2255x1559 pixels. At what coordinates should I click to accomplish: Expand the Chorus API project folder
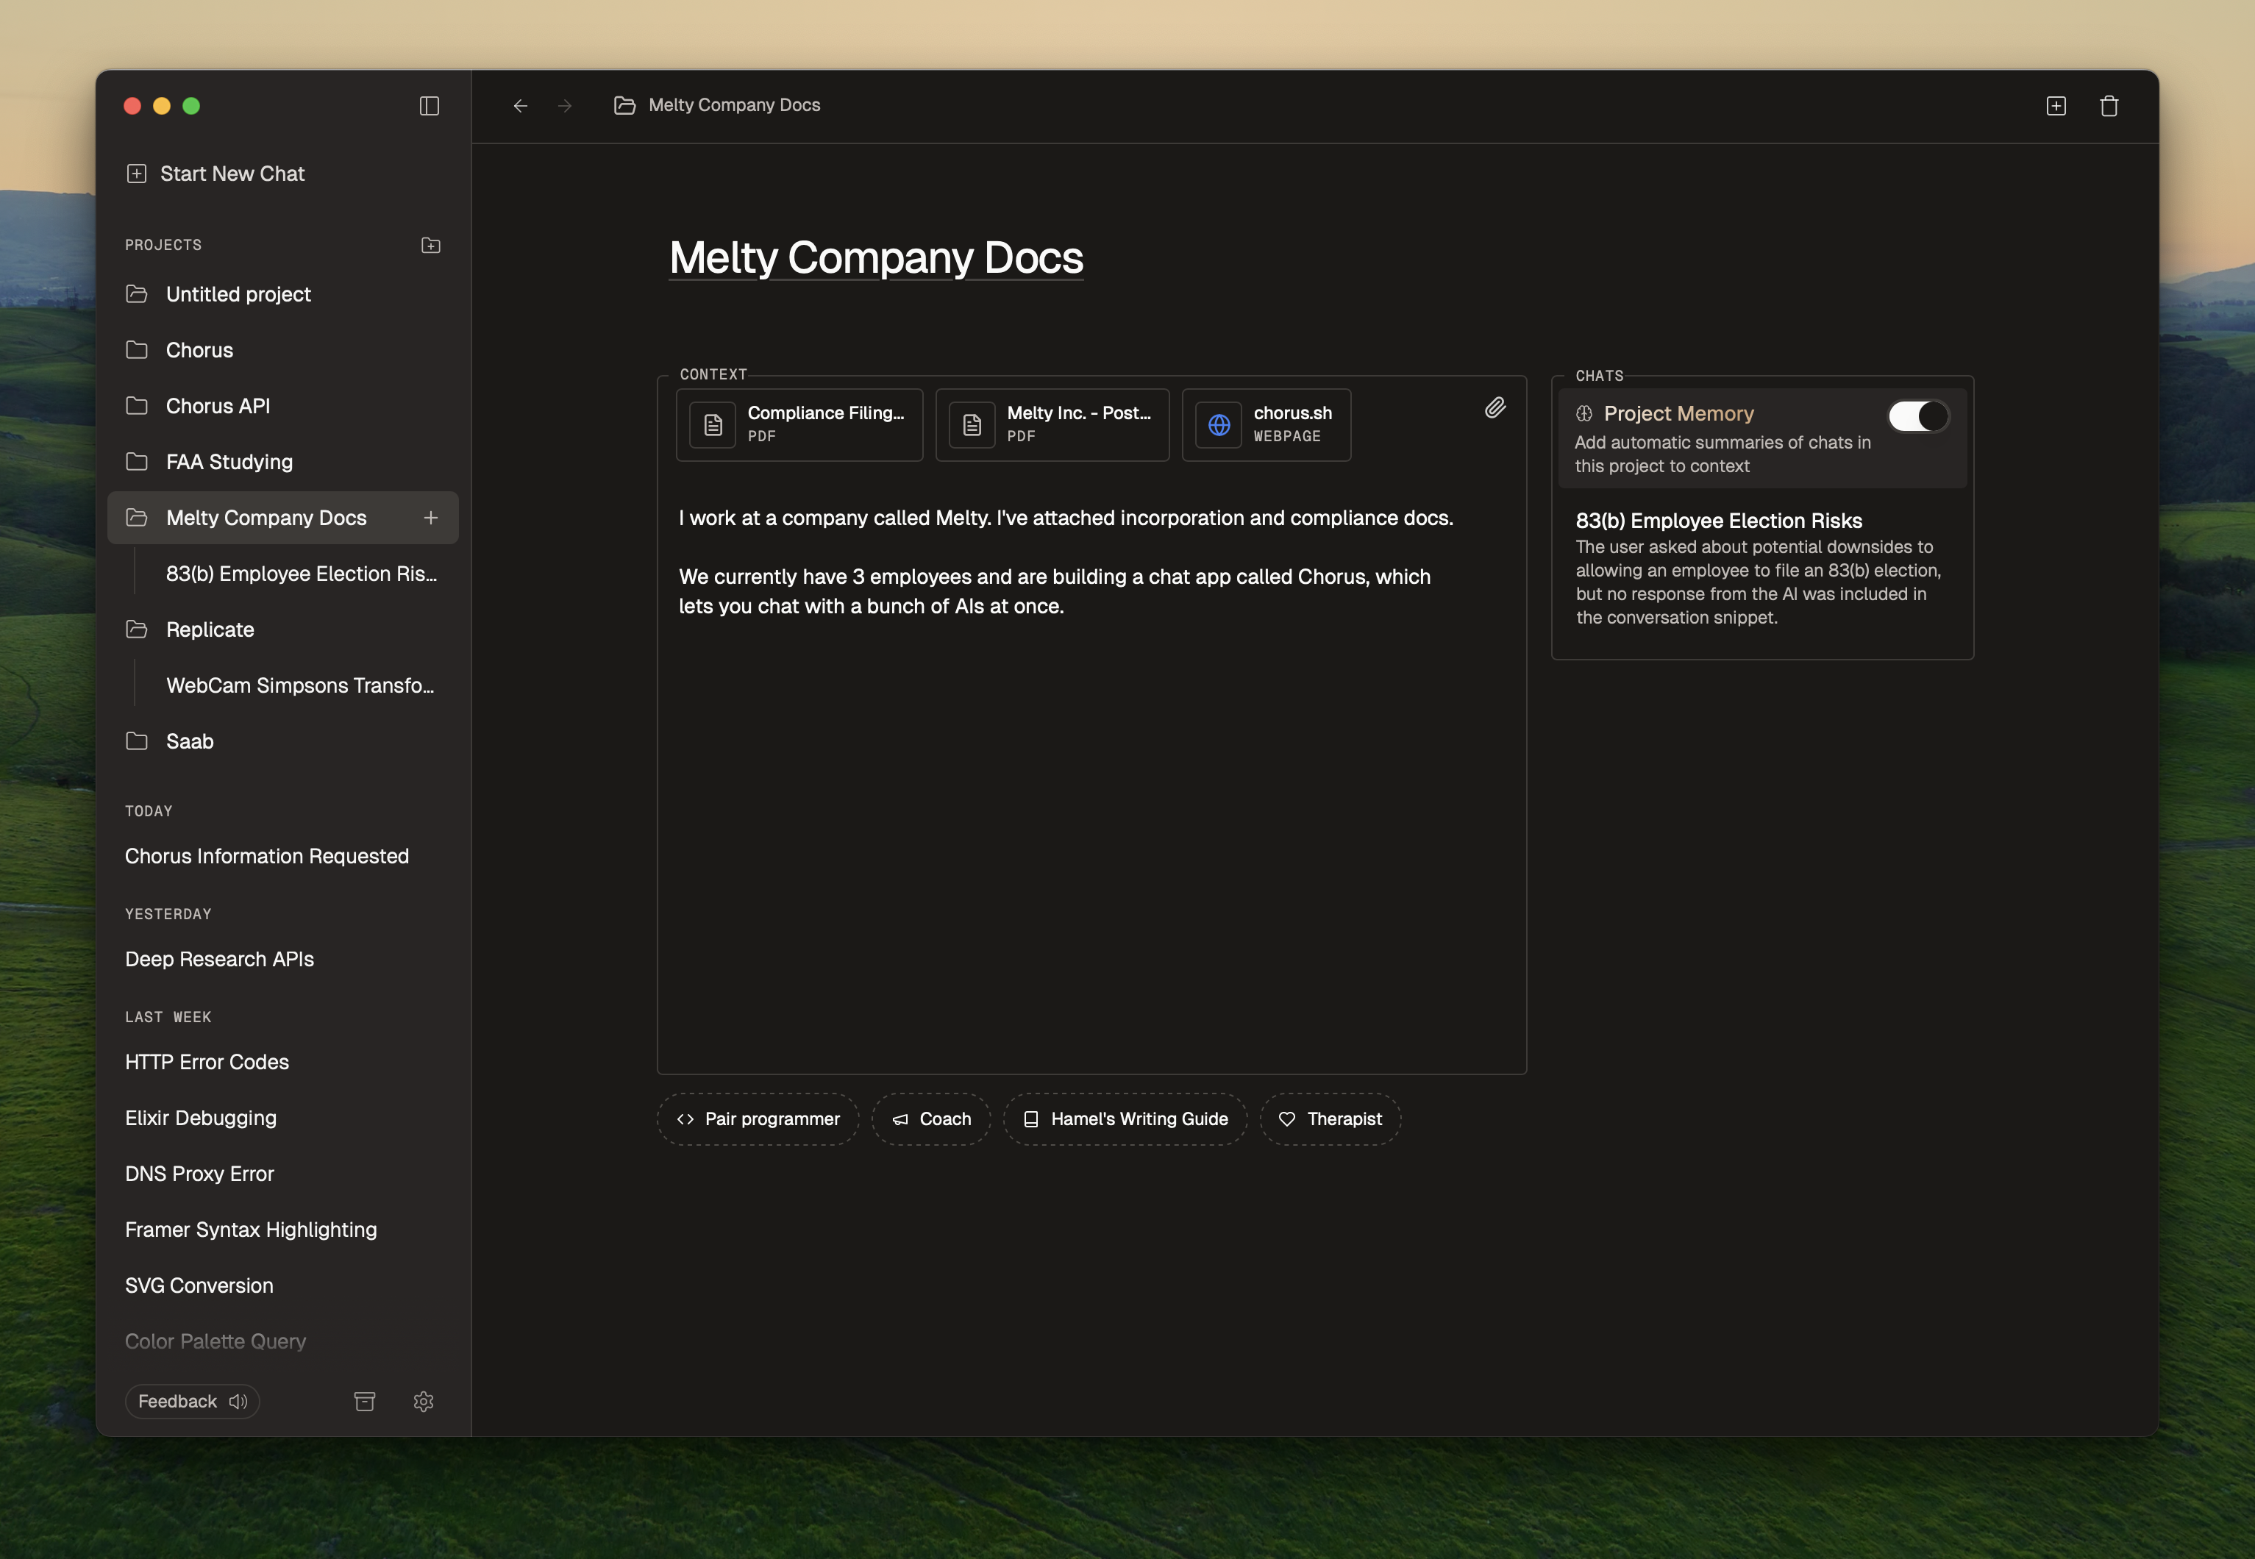point(137,405)
